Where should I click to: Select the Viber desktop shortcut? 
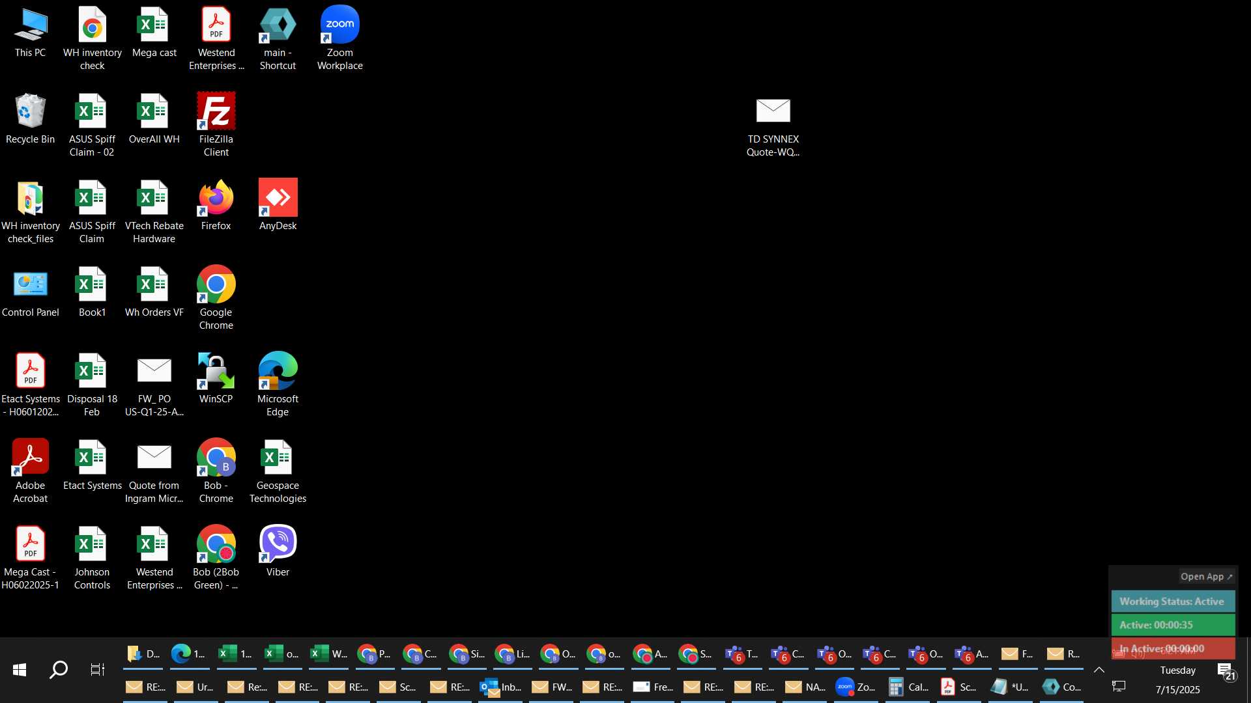[278, 551]
